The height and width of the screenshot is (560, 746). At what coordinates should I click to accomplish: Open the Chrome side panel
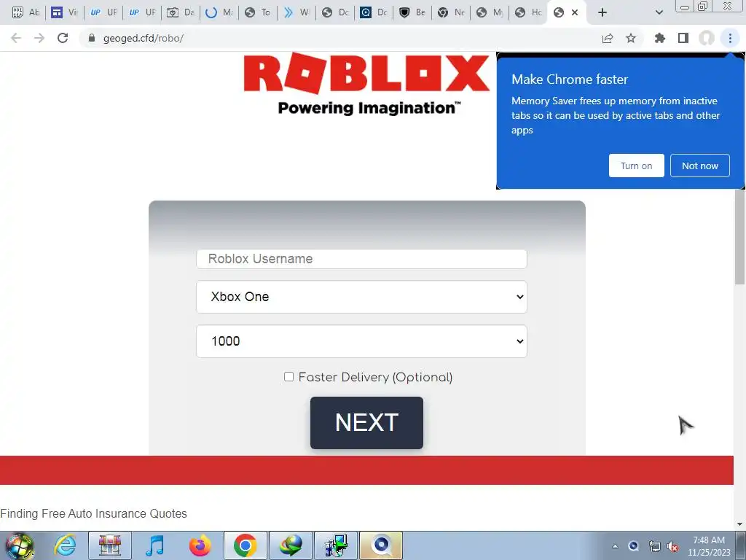coord(683,38)
